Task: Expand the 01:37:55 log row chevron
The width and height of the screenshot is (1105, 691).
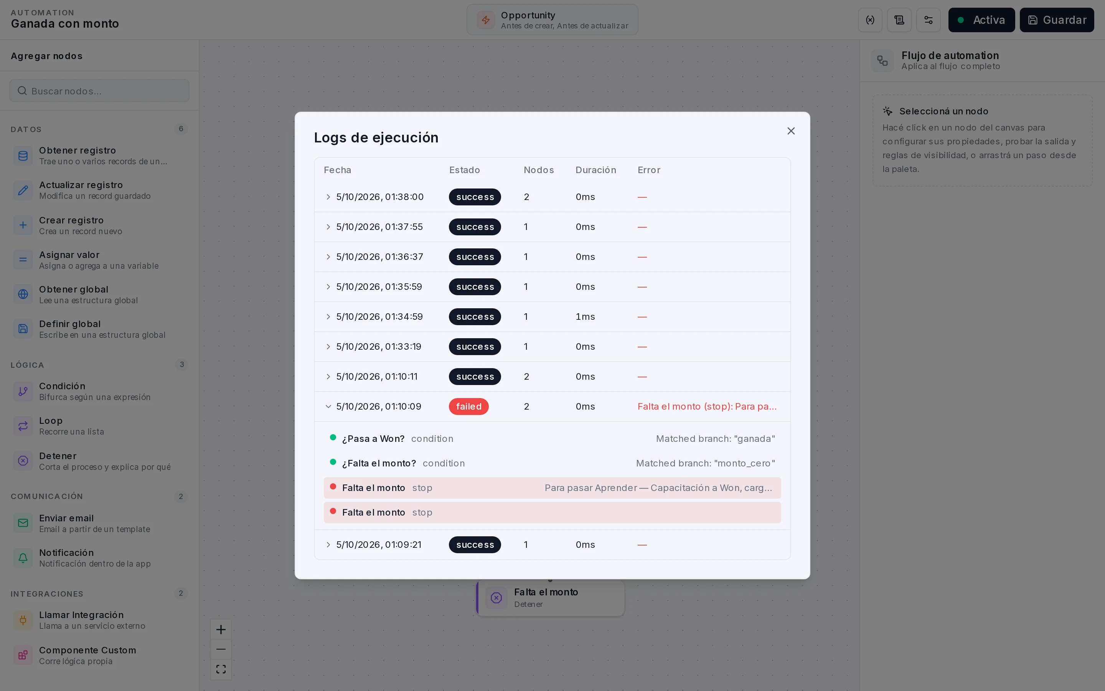Action: tap(328, 226)
